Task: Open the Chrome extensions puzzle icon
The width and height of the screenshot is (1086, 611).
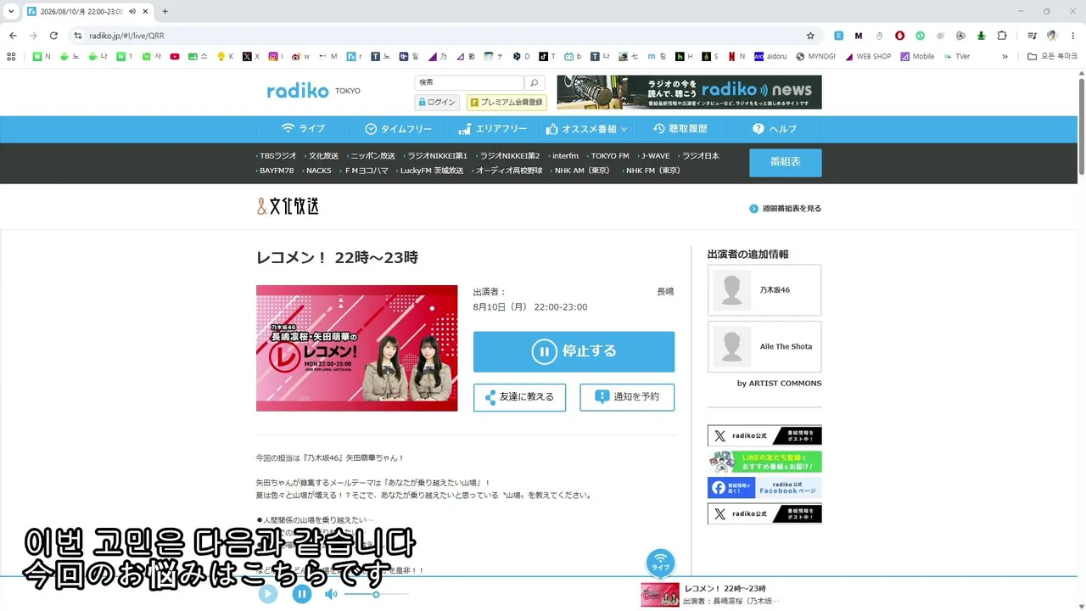Action: pyautogui.click(x=1002, y=36)
